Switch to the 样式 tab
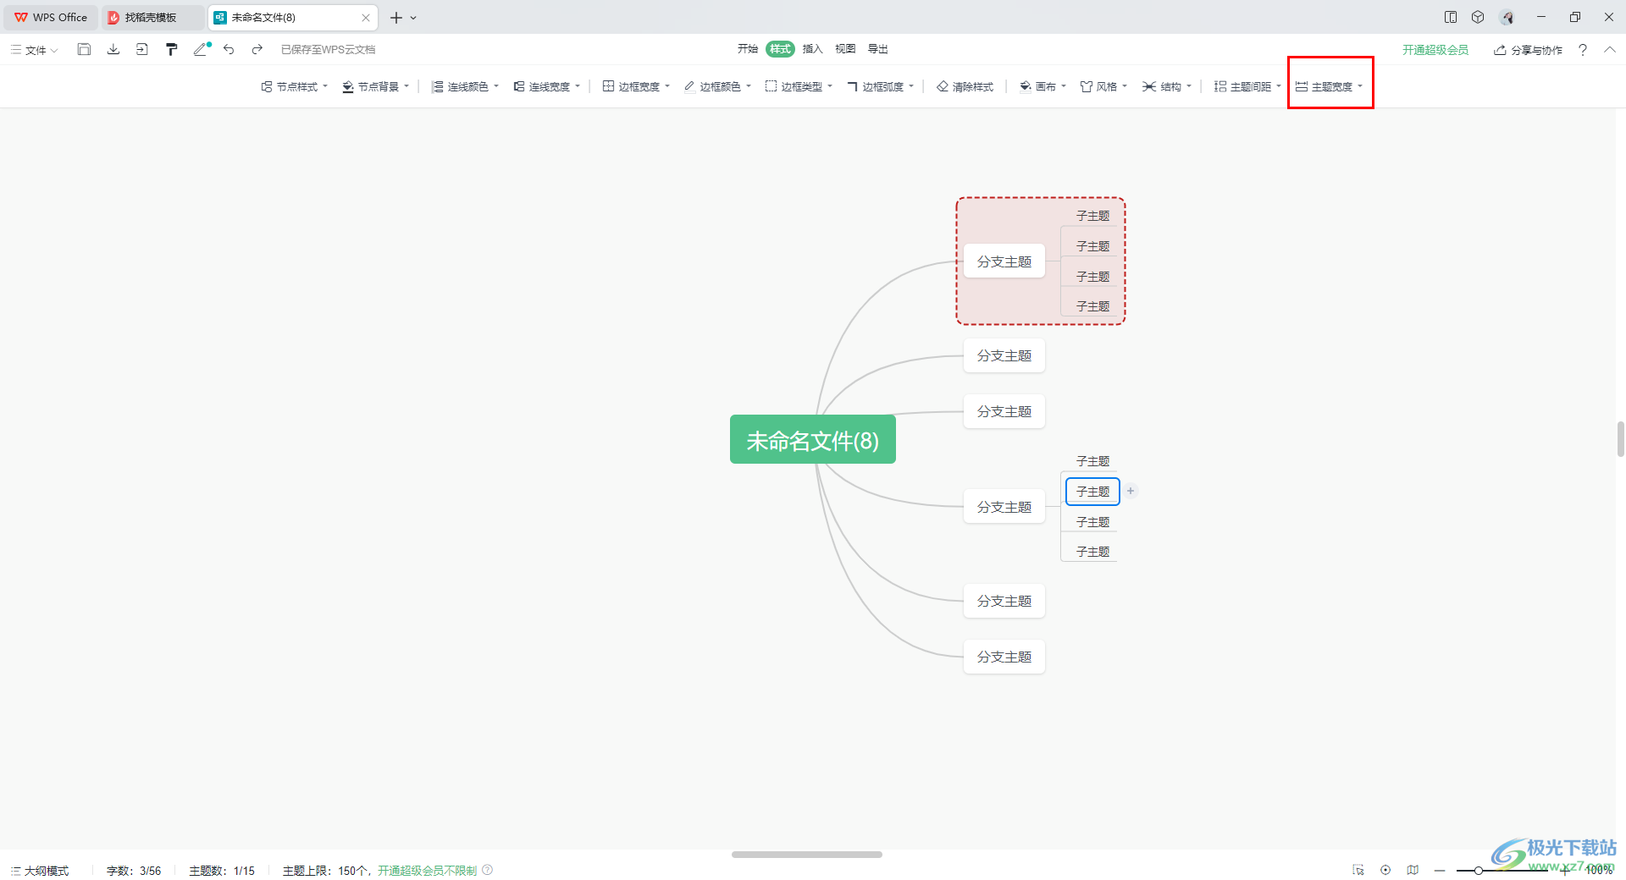 click(780, 49)
